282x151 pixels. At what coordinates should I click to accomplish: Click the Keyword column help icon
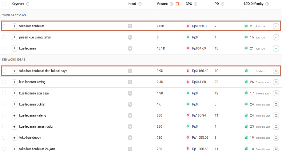28,4
